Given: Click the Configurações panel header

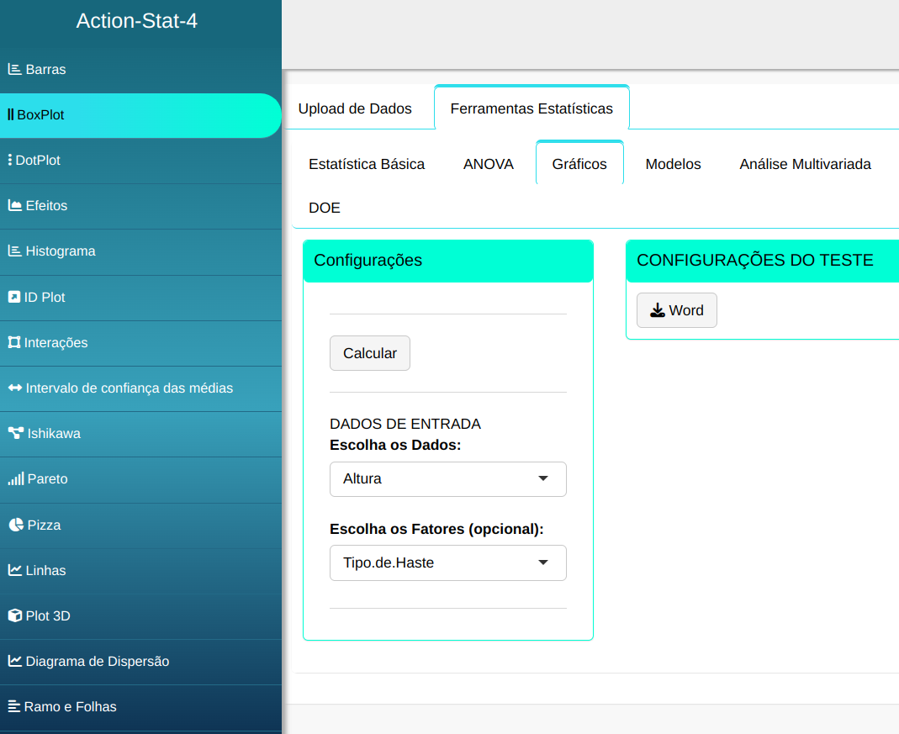Looking at the screenshot, I should (x=447, y=261).
